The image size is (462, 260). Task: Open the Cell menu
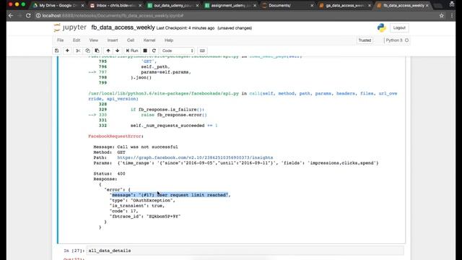[x=131, y=40]
